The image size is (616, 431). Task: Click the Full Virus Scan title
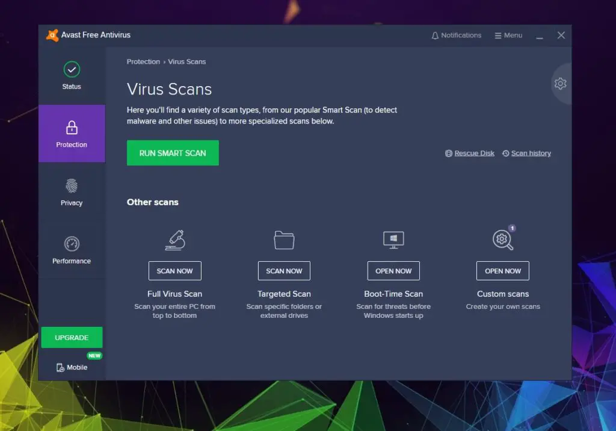click(x=175, y=294)
